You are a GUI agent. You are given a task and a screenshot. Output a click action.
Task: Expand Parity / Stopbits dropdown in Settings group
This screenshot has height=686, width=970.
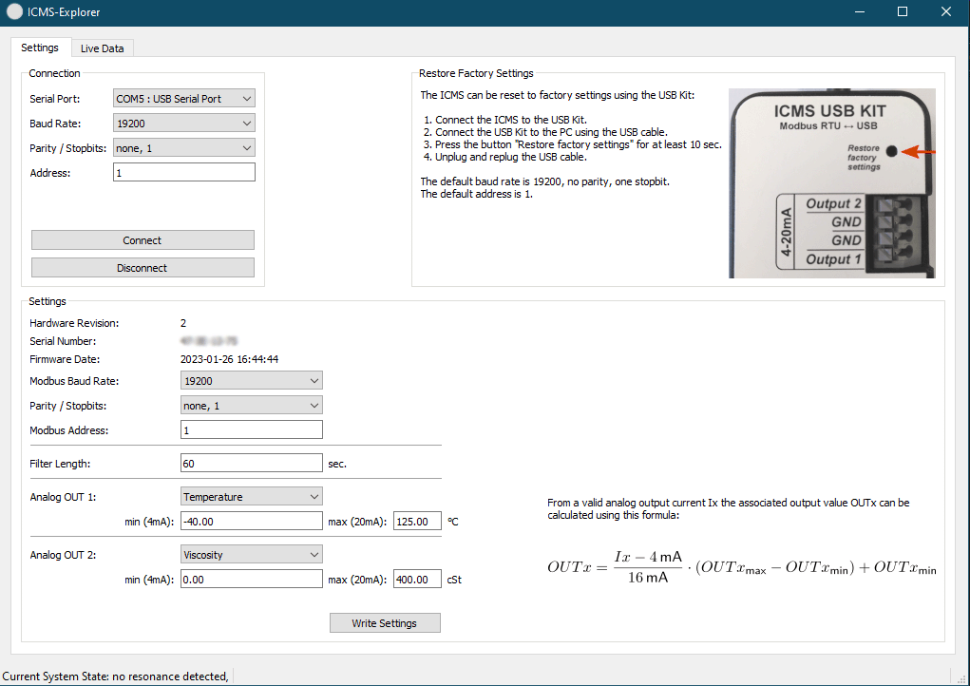(x=252, y=406)
